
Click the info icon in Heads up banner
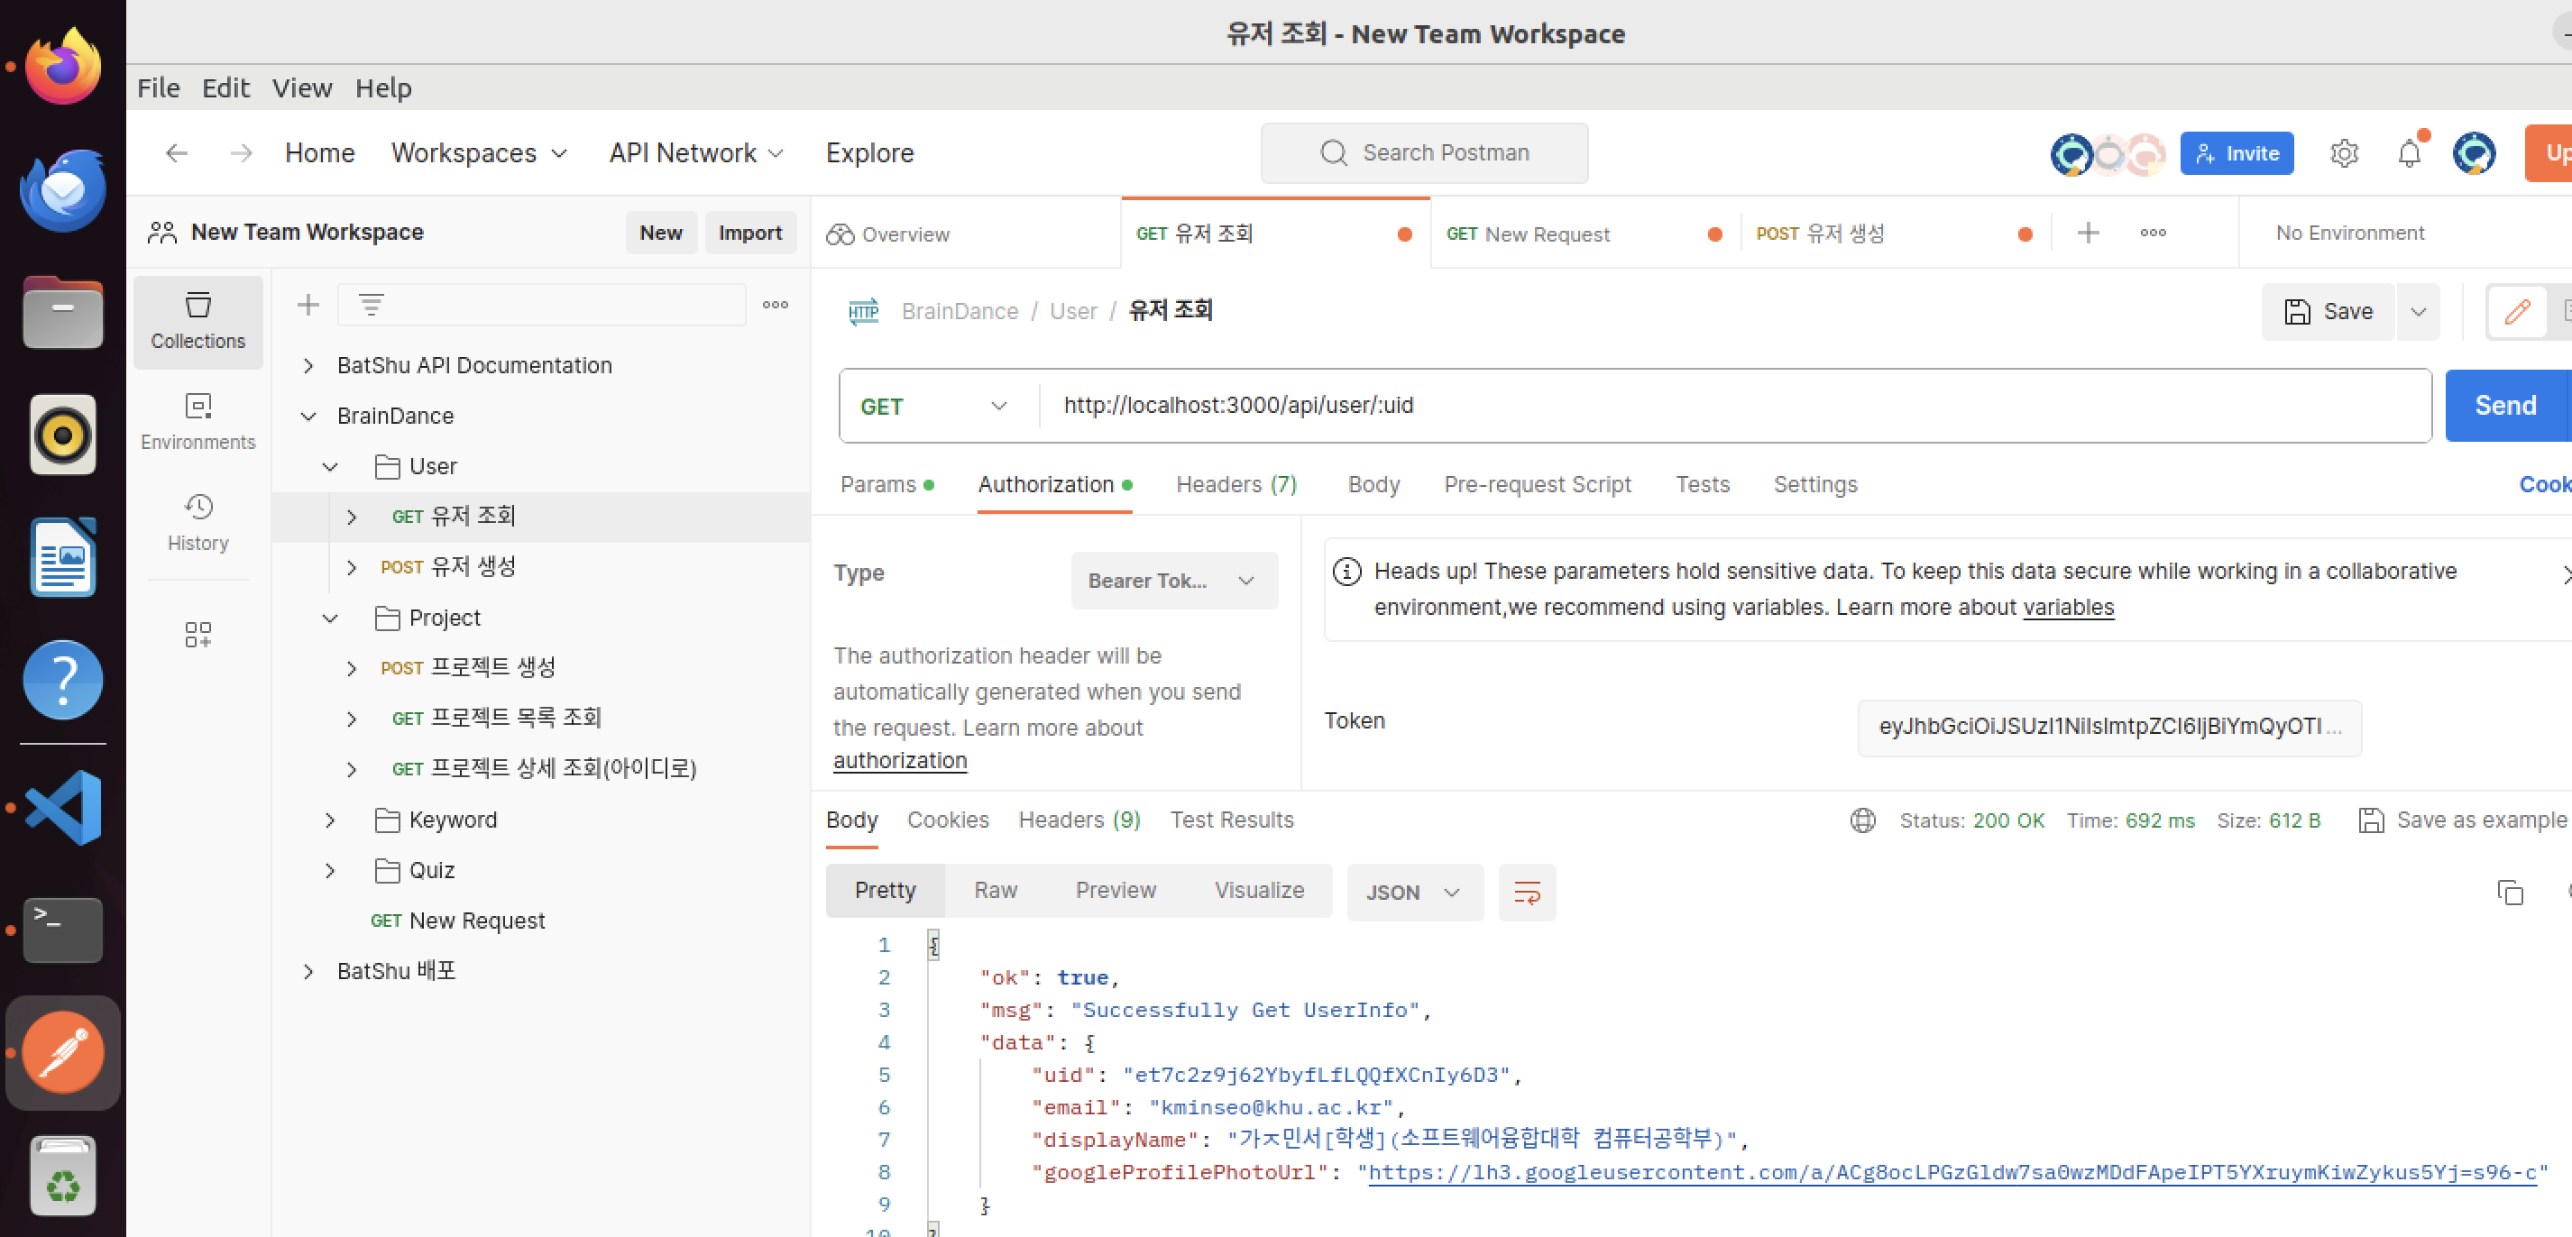pos(1346,571)
